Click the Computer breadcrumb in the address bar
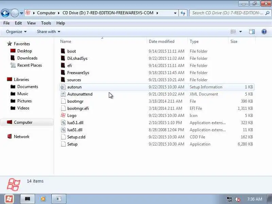This screenshot has width=272, height=204. coord(46,13)
